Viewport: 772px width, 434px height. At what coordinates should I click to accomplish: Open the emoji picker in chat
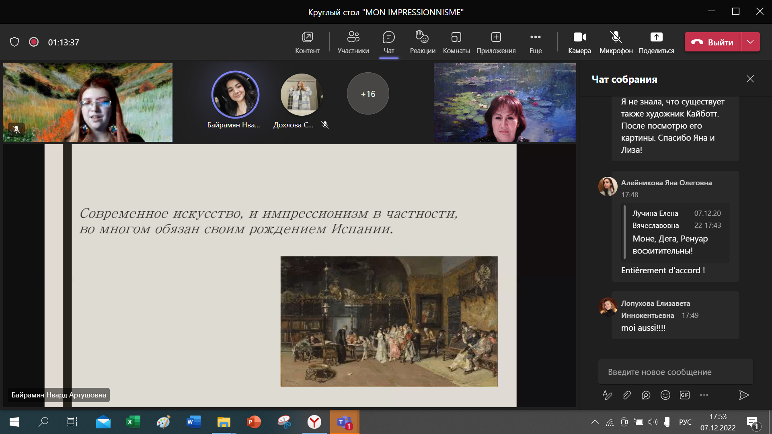pyautogui.click(x=665, y=395)
